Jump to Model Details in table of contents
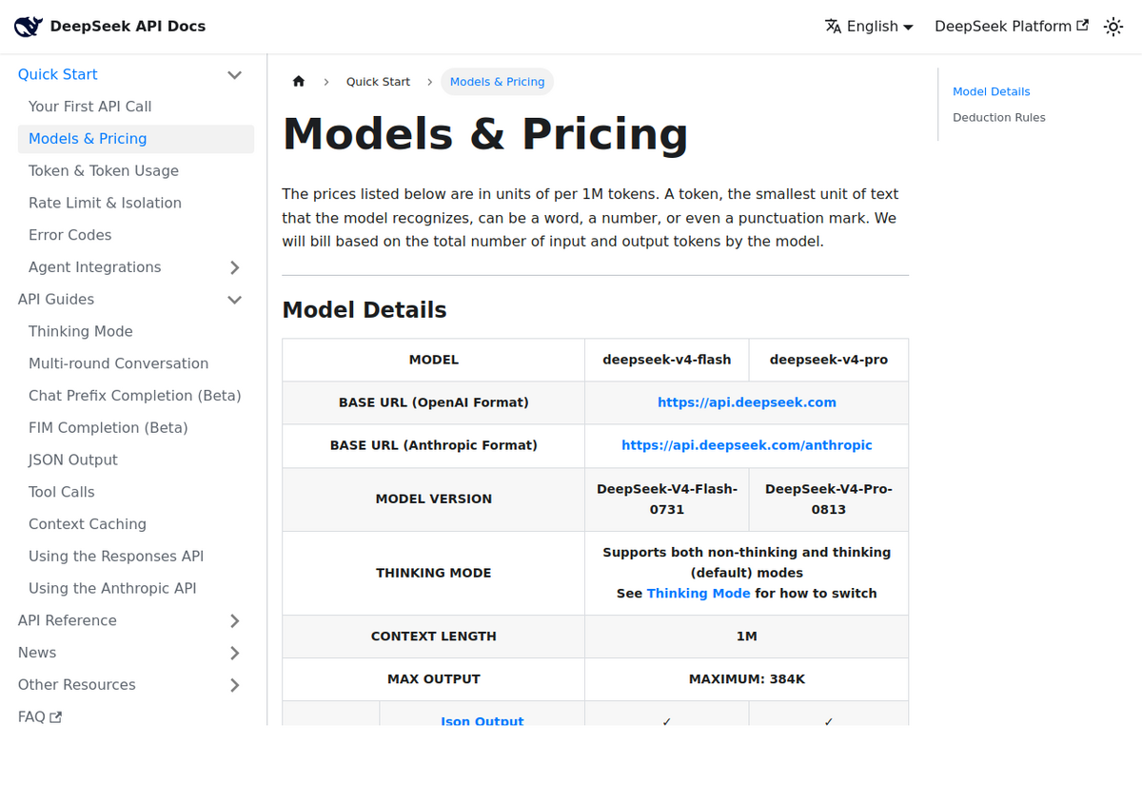1142x803 pixels. [992, 92]
